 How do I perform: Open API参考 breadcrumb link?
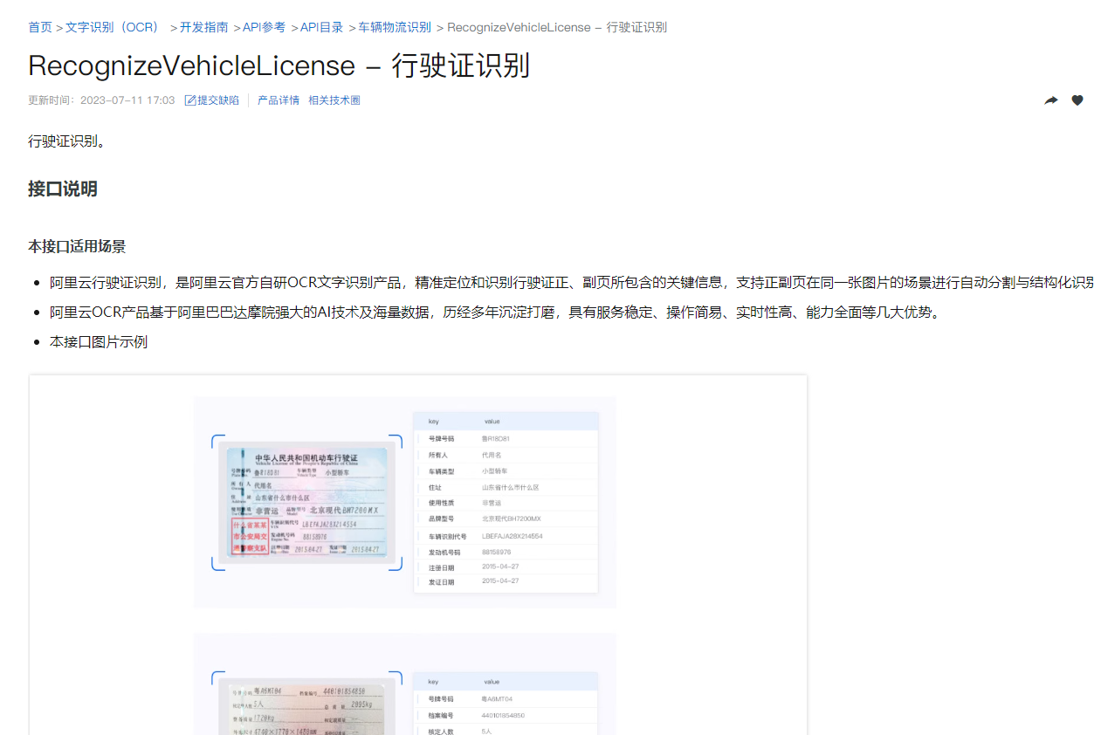[264, 27]
